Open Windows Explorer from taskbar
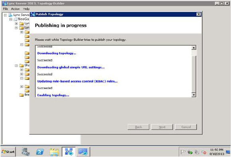This screenshot has height=157, width=231. [x=54, y=152]
